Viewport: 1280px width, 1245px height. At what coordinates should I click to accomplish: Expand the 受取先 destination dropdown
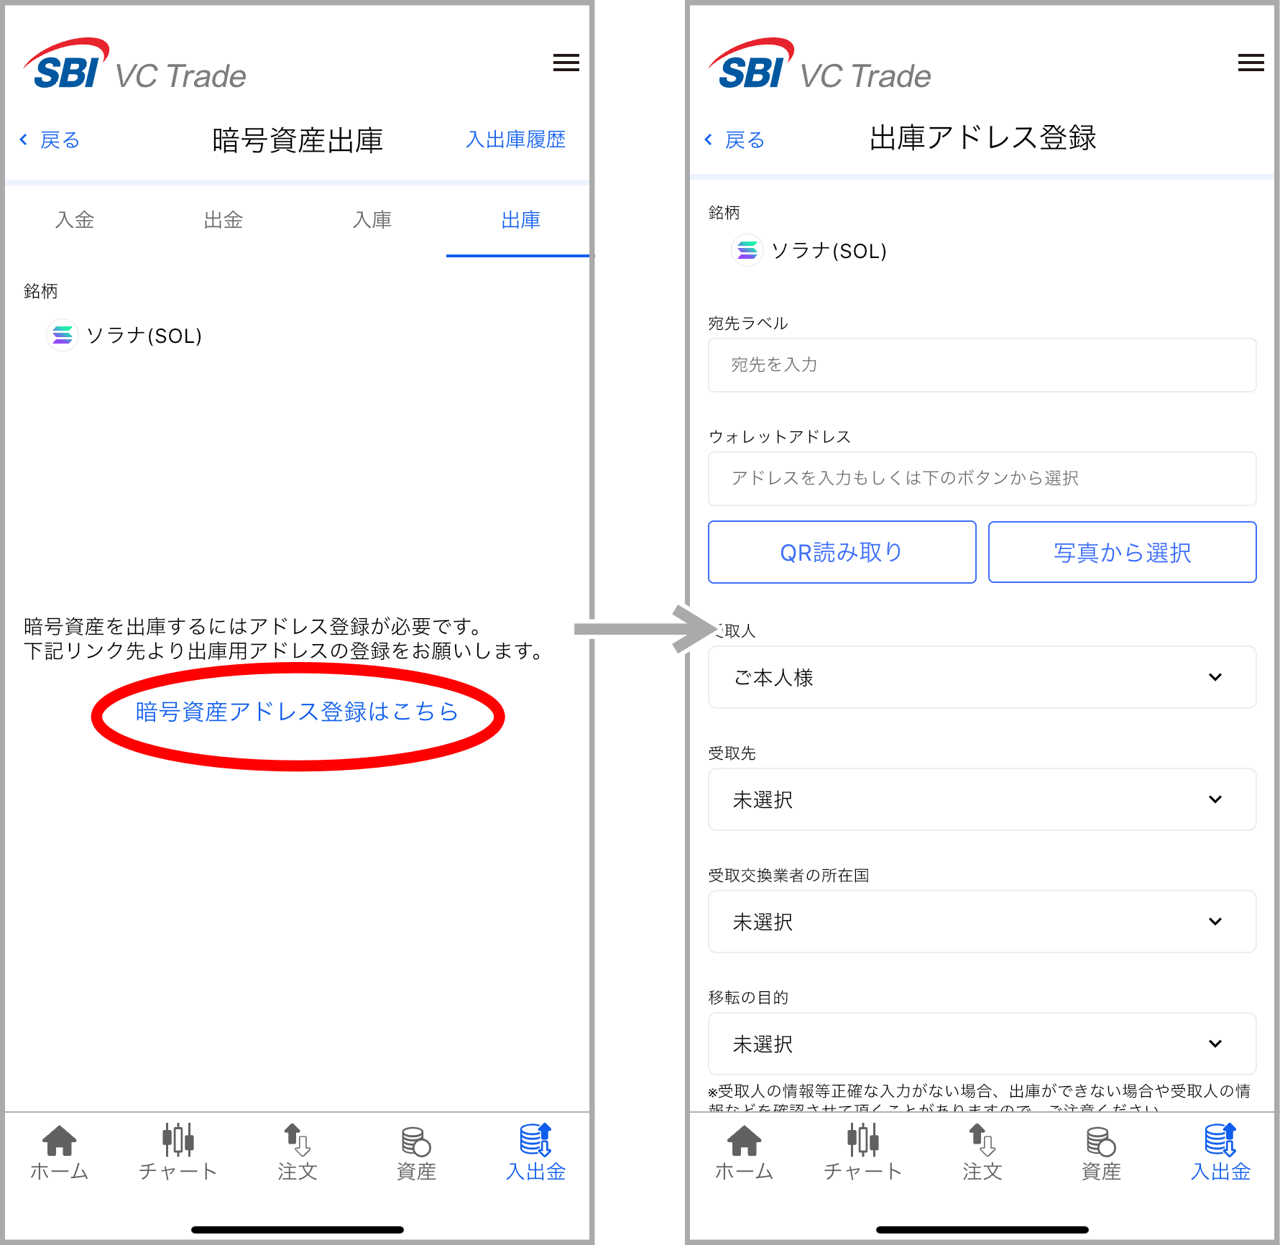coord(982,799)
